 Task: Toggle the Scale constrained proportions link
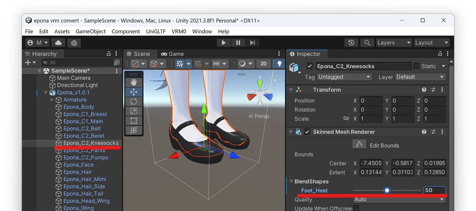click(346, 118)
